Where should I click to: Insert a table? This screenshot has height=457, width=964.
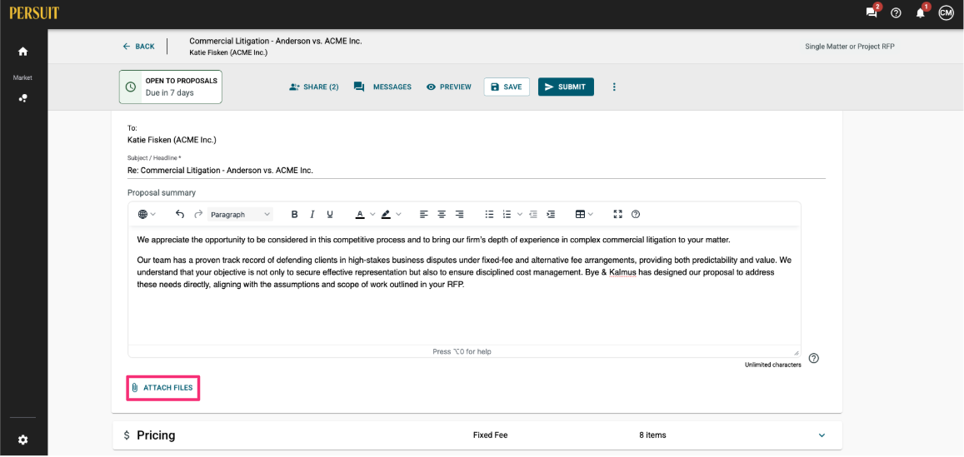(x=580, y=215)
